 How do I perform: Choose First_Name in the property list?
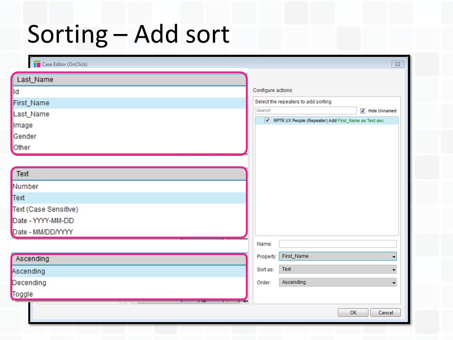tap(129, 103)
